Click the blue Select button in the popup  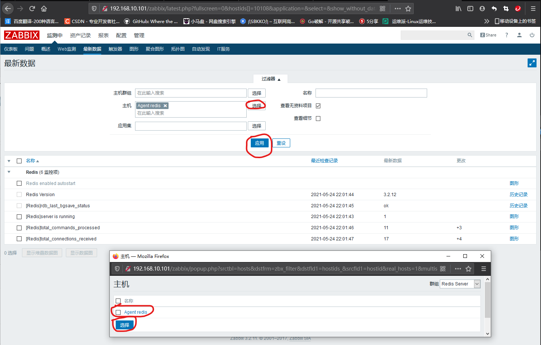point(125,325)
